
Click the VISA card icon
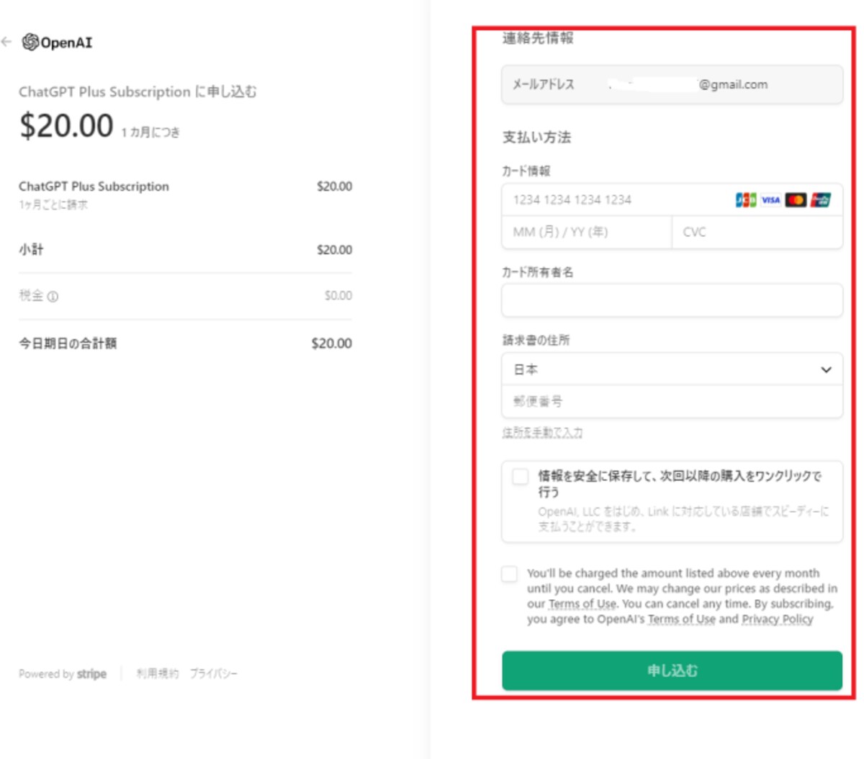click(x=770, y=199)
